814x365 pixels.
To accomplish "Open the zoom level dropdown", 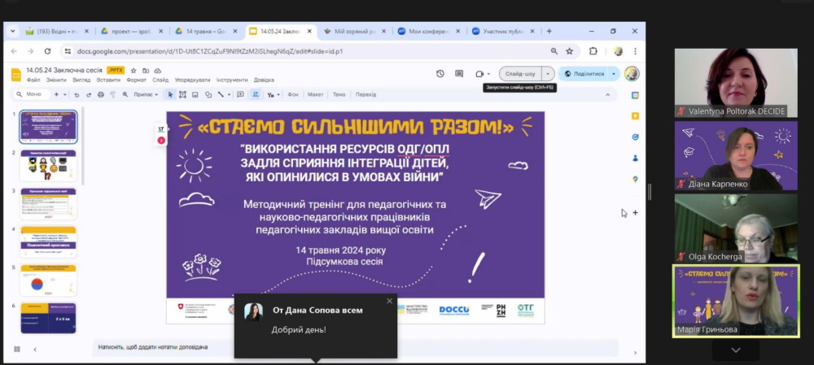I will click(145, 94).
